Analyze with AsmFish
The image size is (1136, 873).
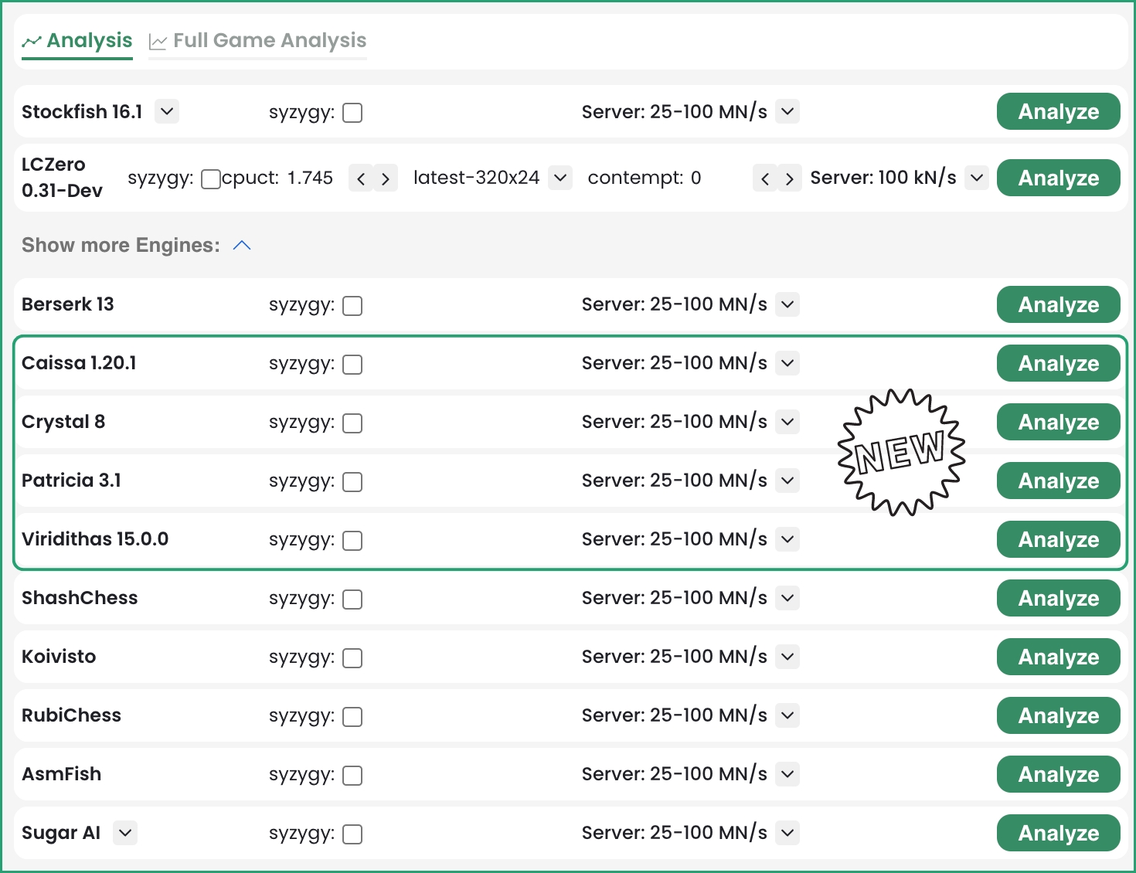(x=1058, y=774)
